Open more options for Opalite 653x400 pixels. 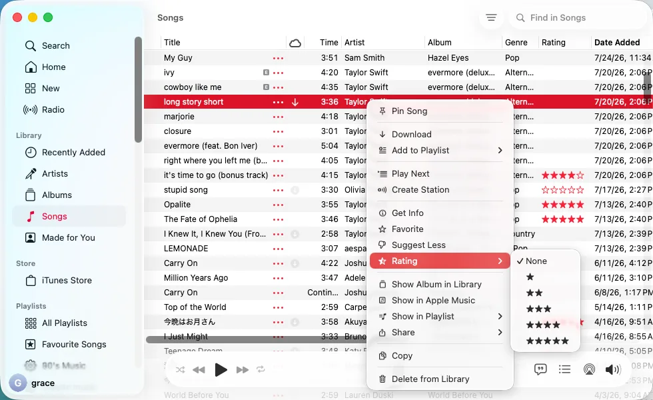pyautogui.click(x=279, y=205)
